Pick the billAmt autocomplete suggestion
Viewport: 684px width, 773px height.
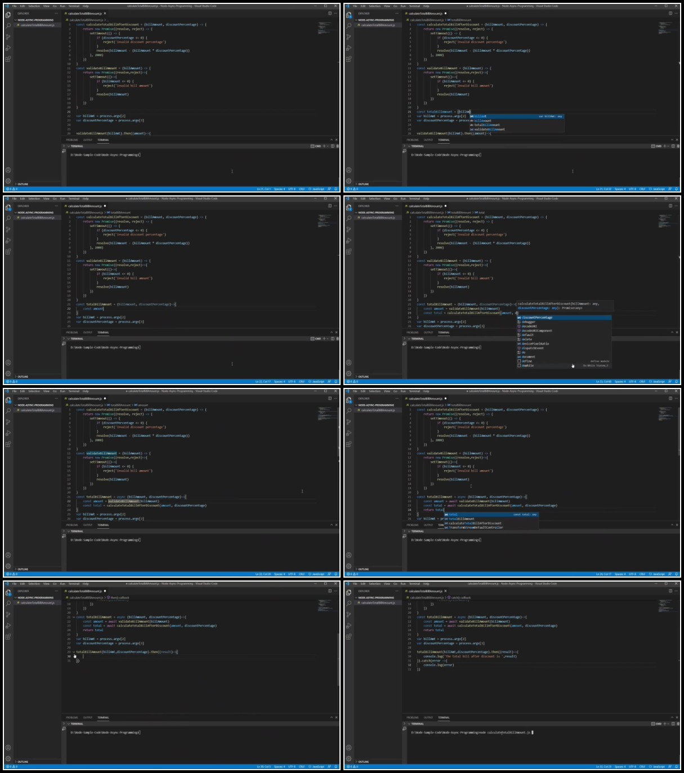point(517,117)
